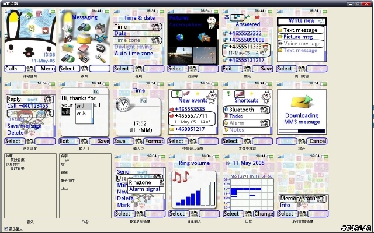Image resolution: width=374 pixels, height=233 pixels.
Task: Click the train station photo thumbnail in Pictures
Action: click(180, 56)
